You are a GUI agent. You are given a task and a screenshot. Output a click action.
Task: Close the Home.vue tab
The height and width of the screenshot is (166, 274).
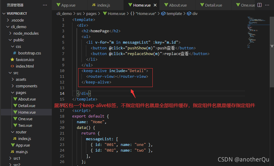click(155, 5)
